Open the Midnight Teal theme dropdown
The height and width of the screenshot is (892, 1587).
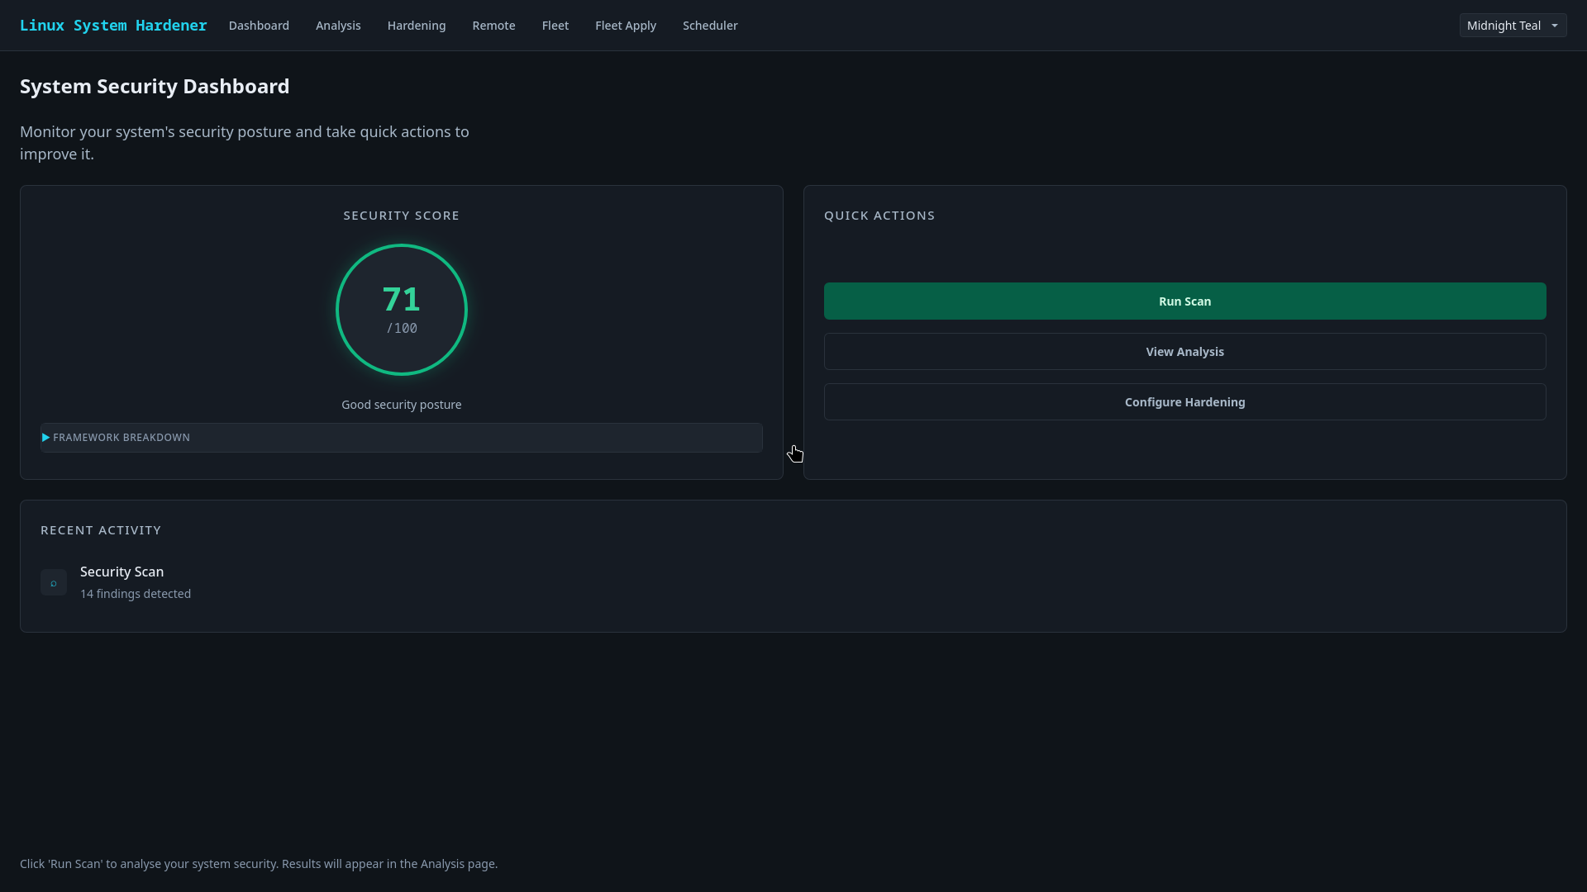click(1513, 26)
